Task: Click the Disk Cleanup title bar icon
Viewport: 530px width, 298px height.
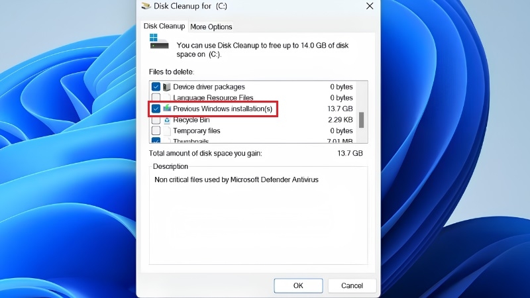Action: [x=146, y=6]
